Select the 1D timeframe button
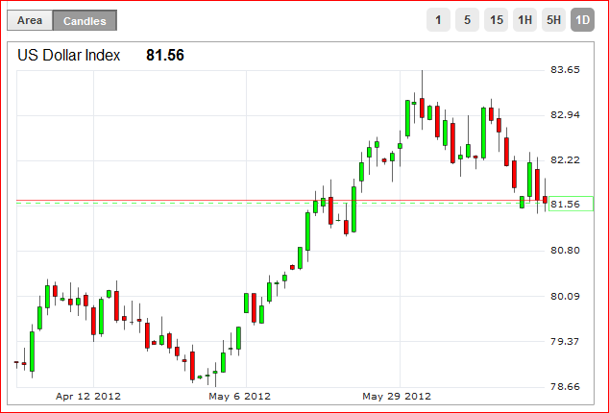The width and height of the screenshot is (609, 413). click(x=583, y=20)
